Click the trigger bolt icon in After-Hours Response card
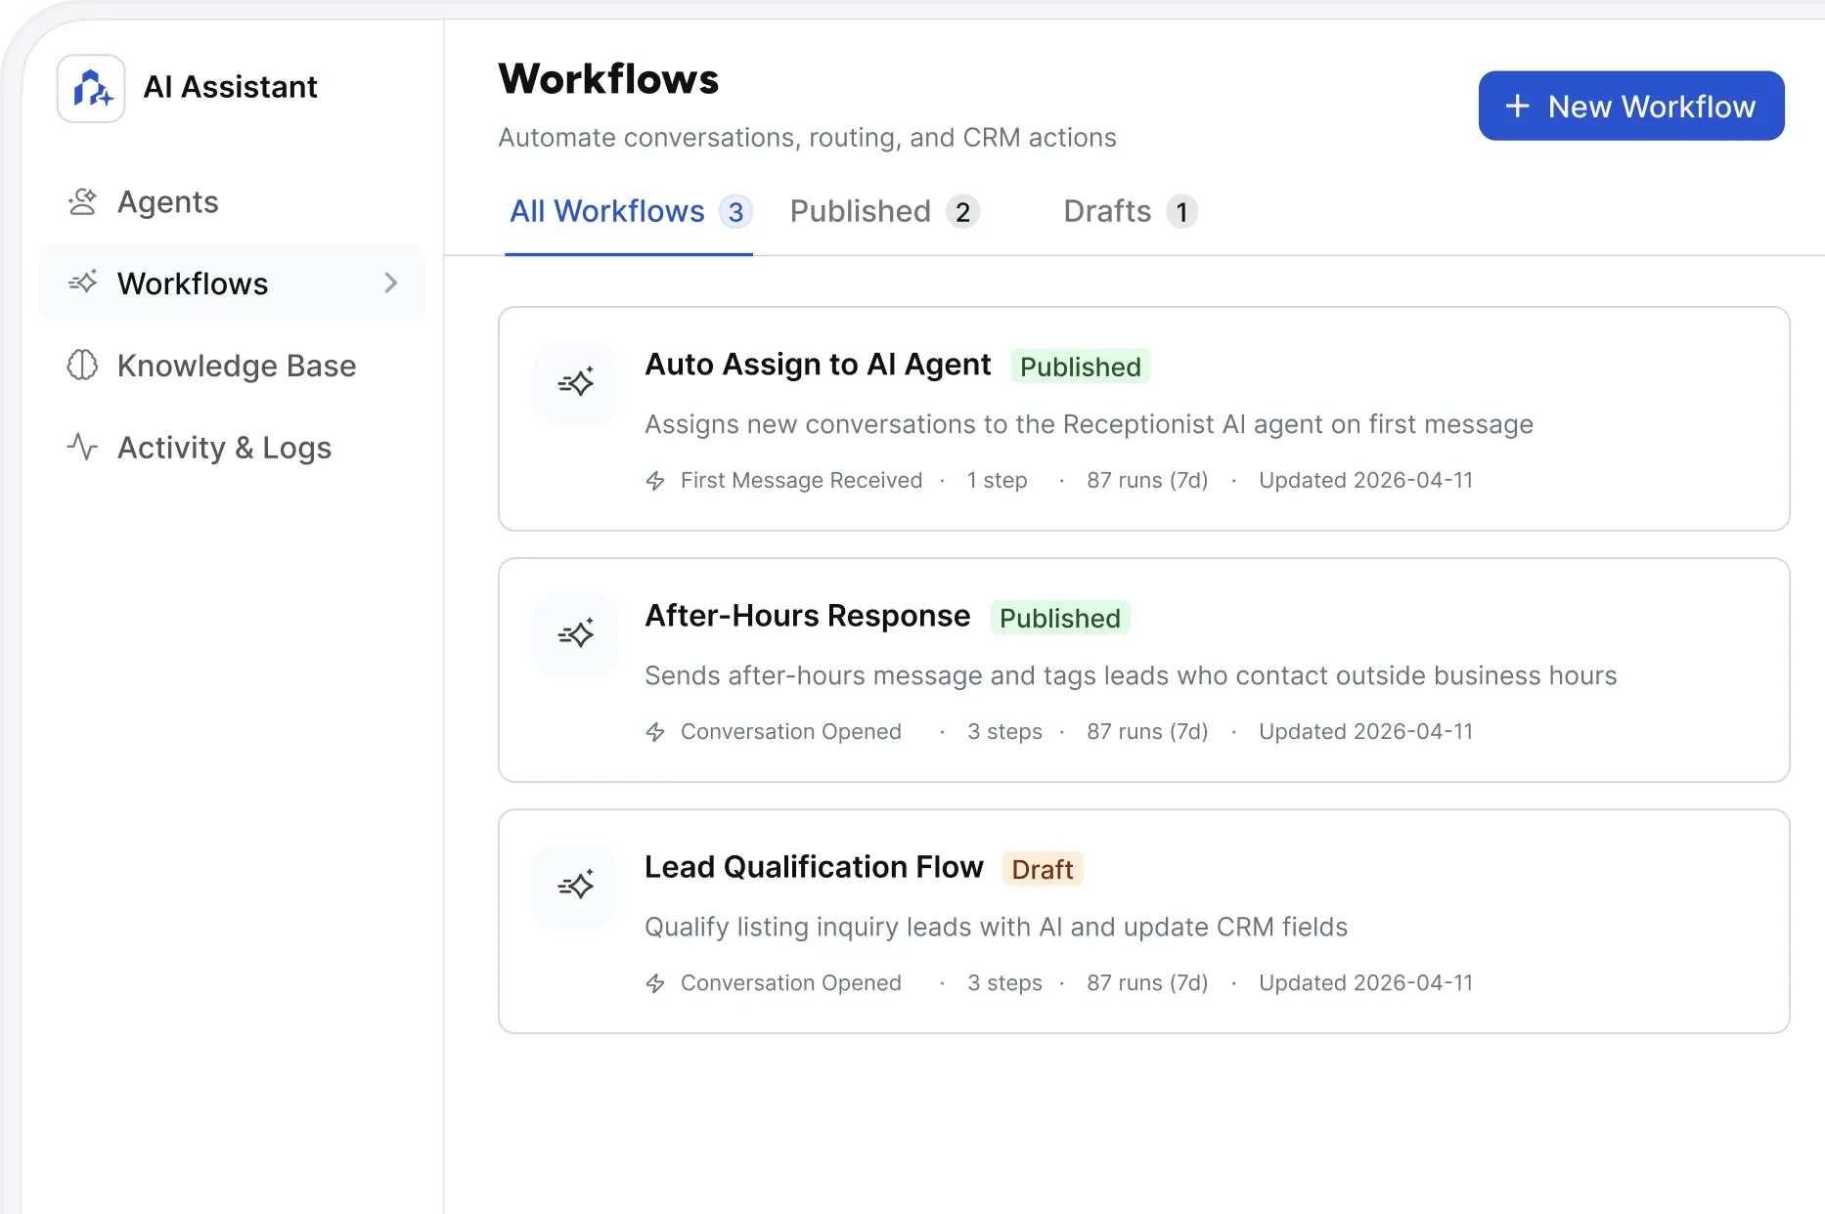The width and height of the screenshot is (1825, 1214). [655, 732]
